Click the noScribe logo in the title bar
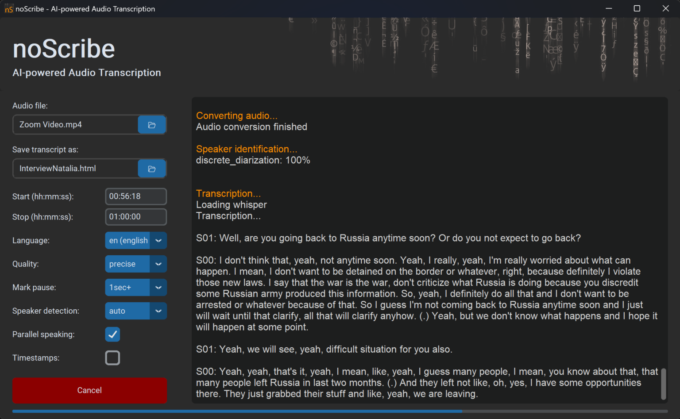Image resolution: width=680 pixels, height=419 pixels. (x=8, y=8)
